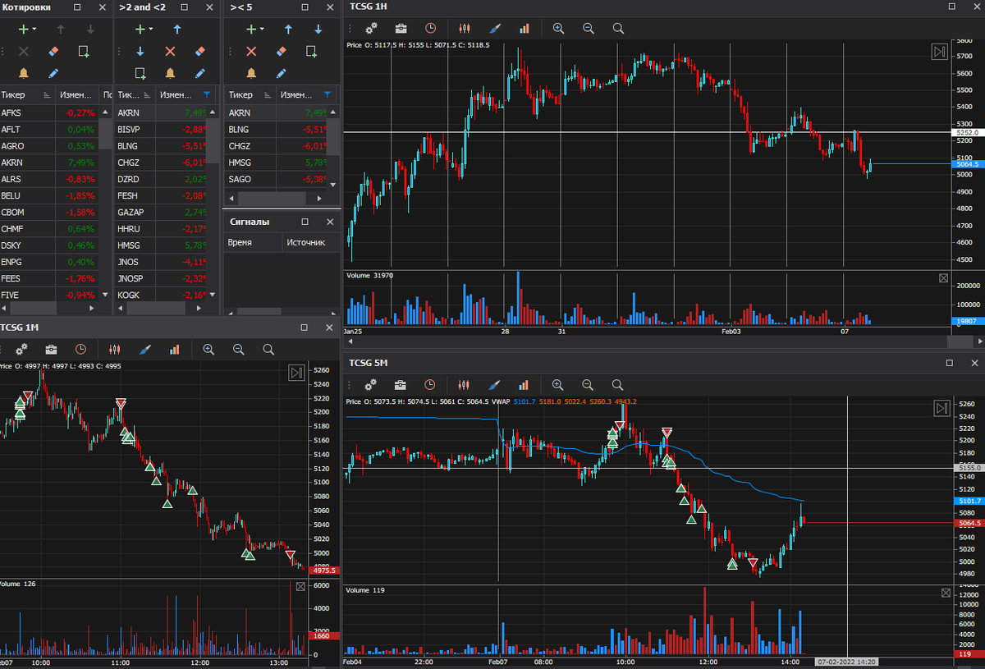Screen dimensions: 985x669
Task: Sort by Тикер column in Котировки panel
Action: click(x=27, y=94)
